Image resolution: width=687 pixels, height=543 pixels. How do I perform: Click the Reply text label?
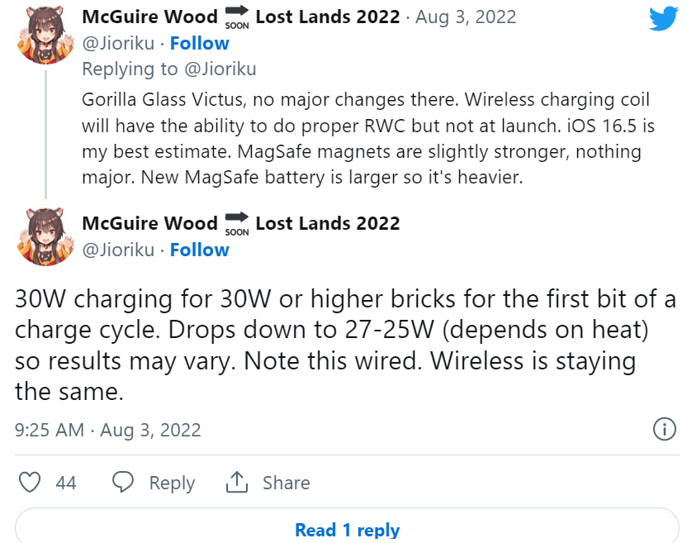tap(172, 483)
